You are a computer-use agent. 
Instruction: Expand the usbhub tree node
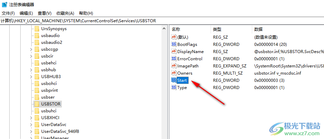(31, 70)
